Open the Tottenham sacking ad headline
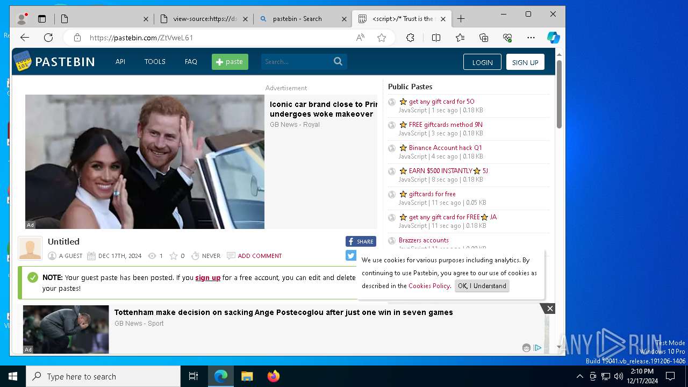Screen dimensions: 688x387 (x=283, y=312)
